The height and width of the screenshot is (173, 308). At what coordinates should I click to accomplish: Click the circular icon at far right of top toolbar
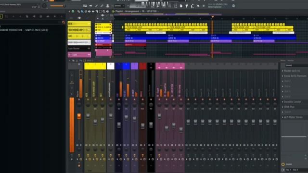tap(233, 6)
